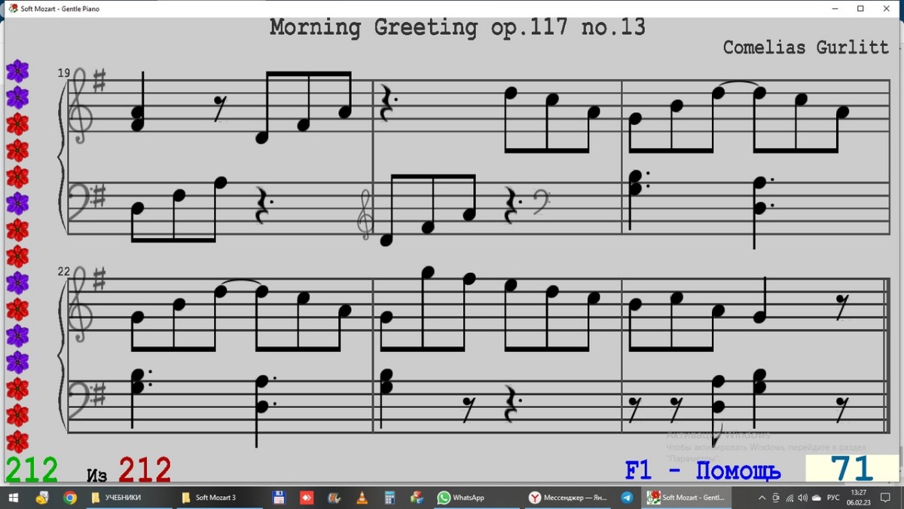This screenshot has height=509, width=904.
Task: Open the Yandex Мессенджер taskbar window
Action: click(569, 498)
